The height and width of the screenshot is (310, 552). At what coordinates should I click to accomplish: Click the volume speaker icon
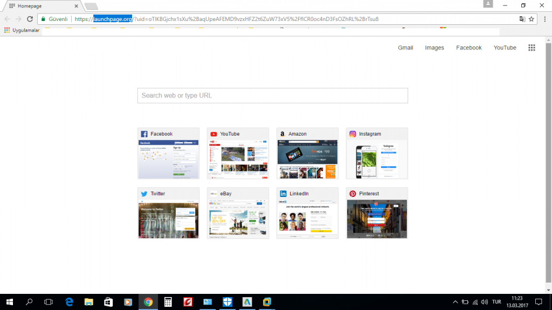485,302
